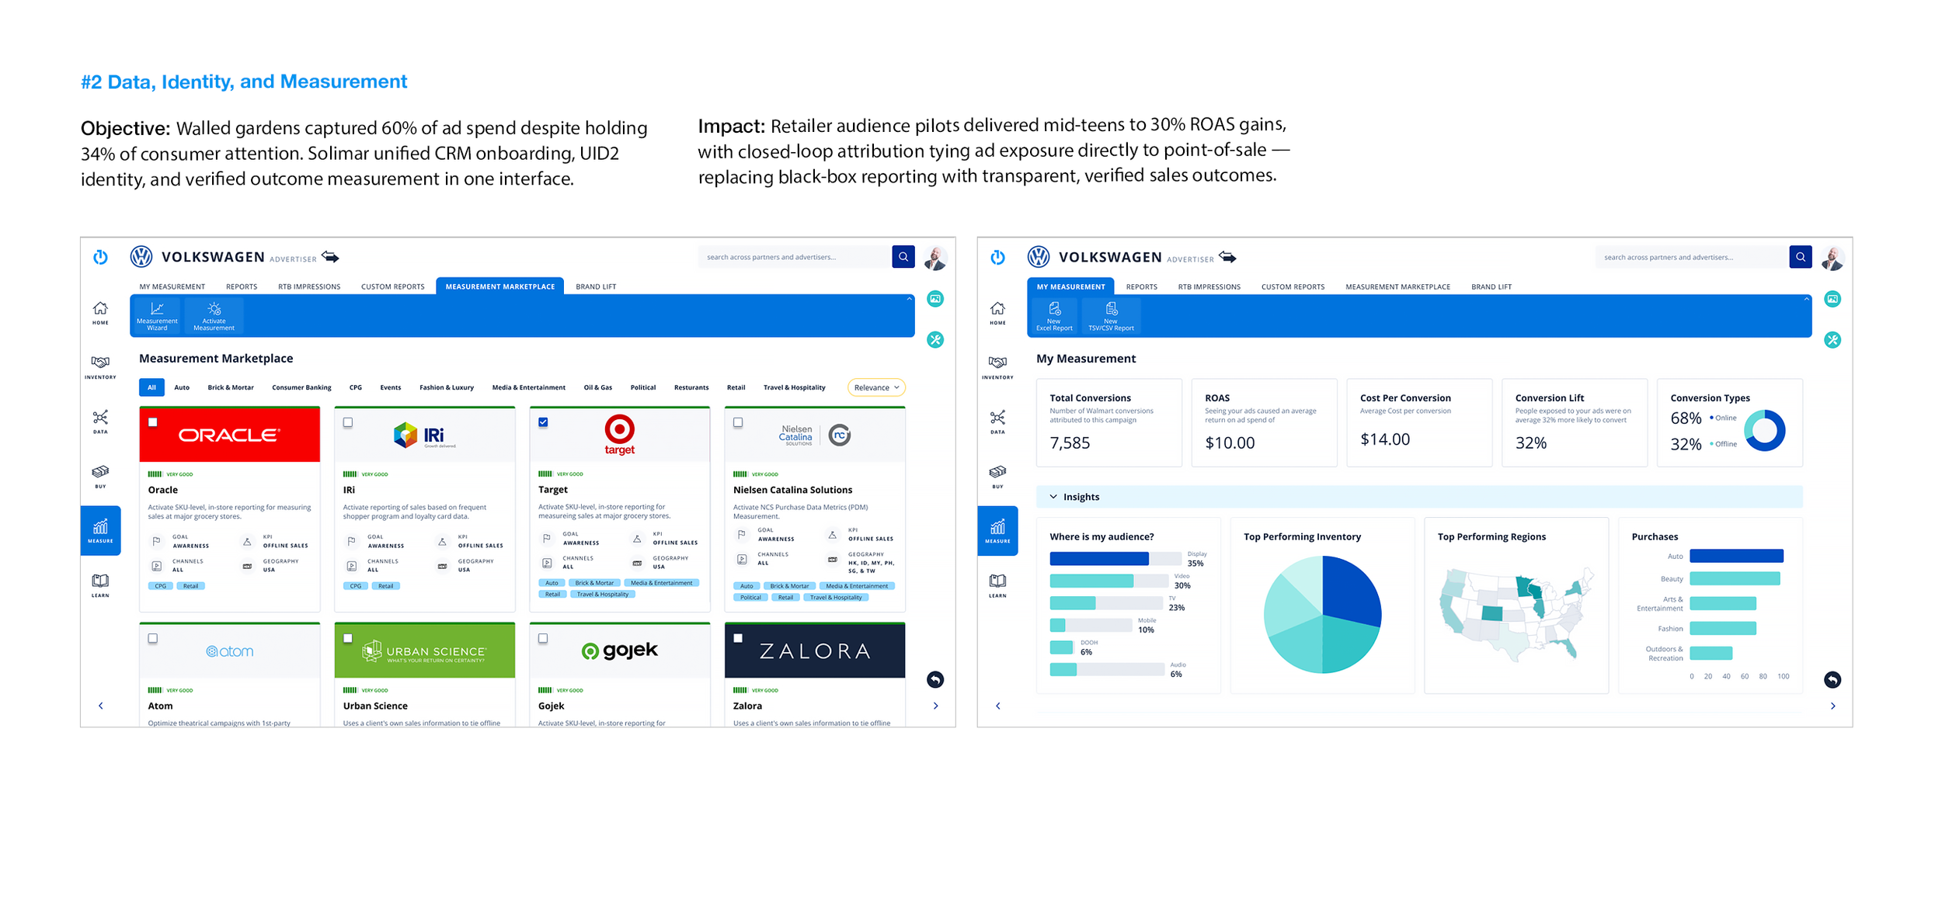Viewport: 1942px width, 923px height.
Task: Check the Oracle partner checkbox
Action: point(153,422)
